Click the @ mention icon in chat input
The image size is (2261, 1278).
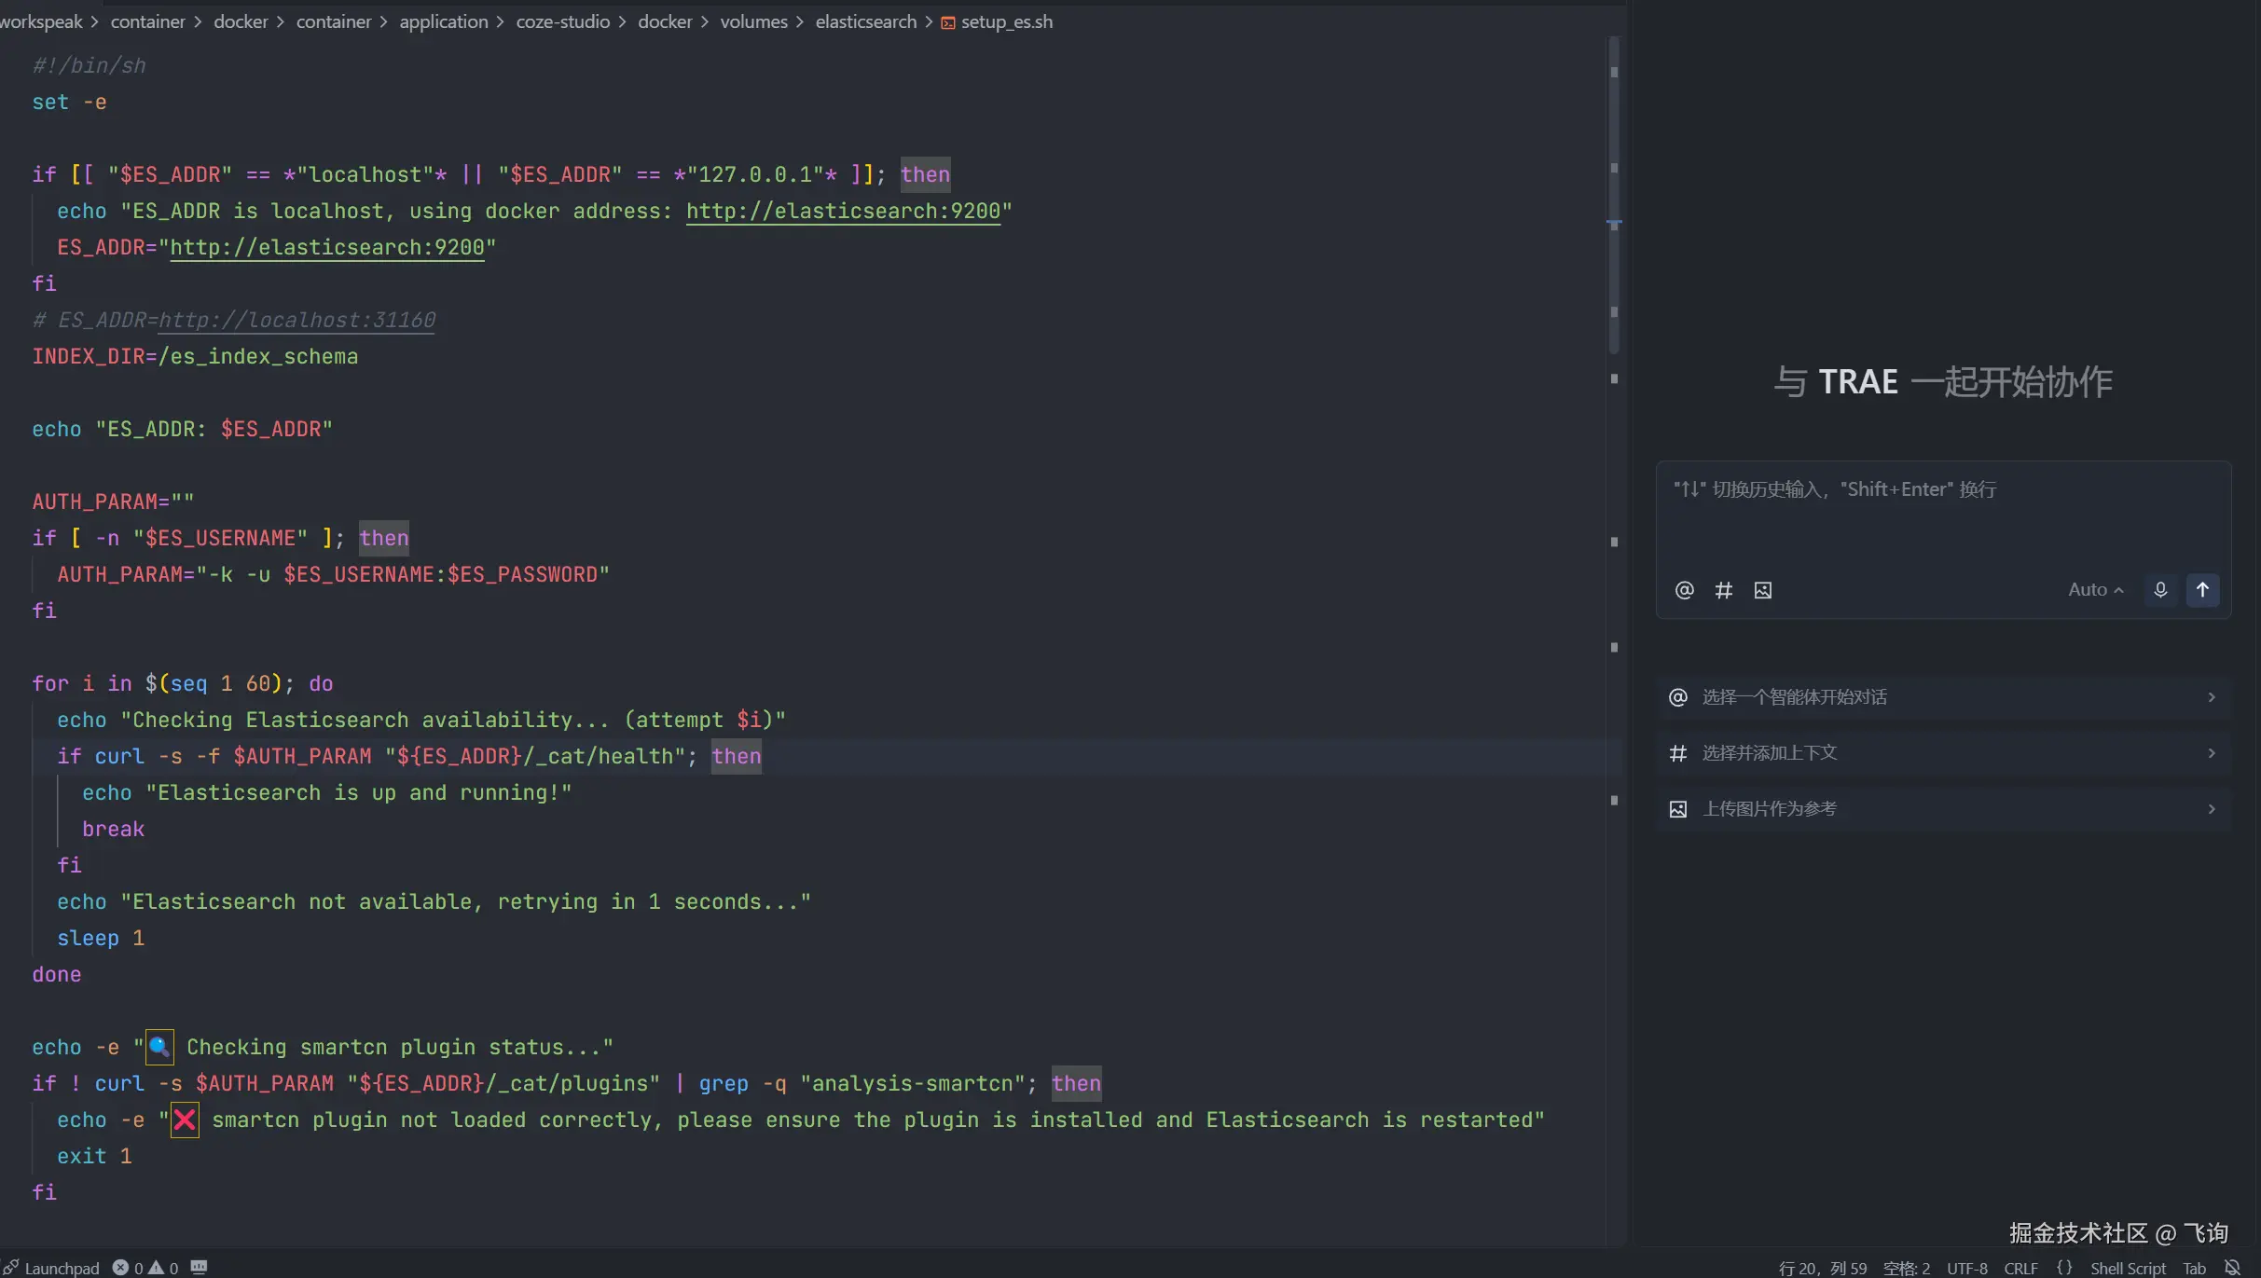[1684, 590]
